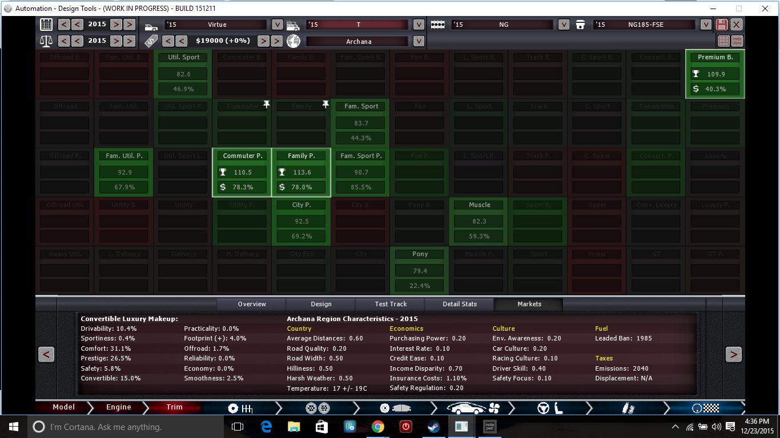
Task: Click the trophy icon in Commuter P. cell
Action: [223, 172]
